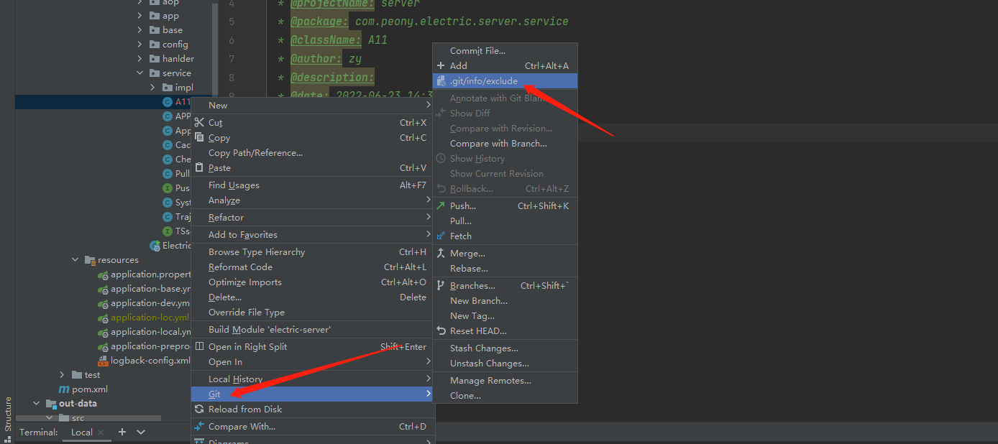Select application-loc.yml in project tree

[x=150, y=318]
